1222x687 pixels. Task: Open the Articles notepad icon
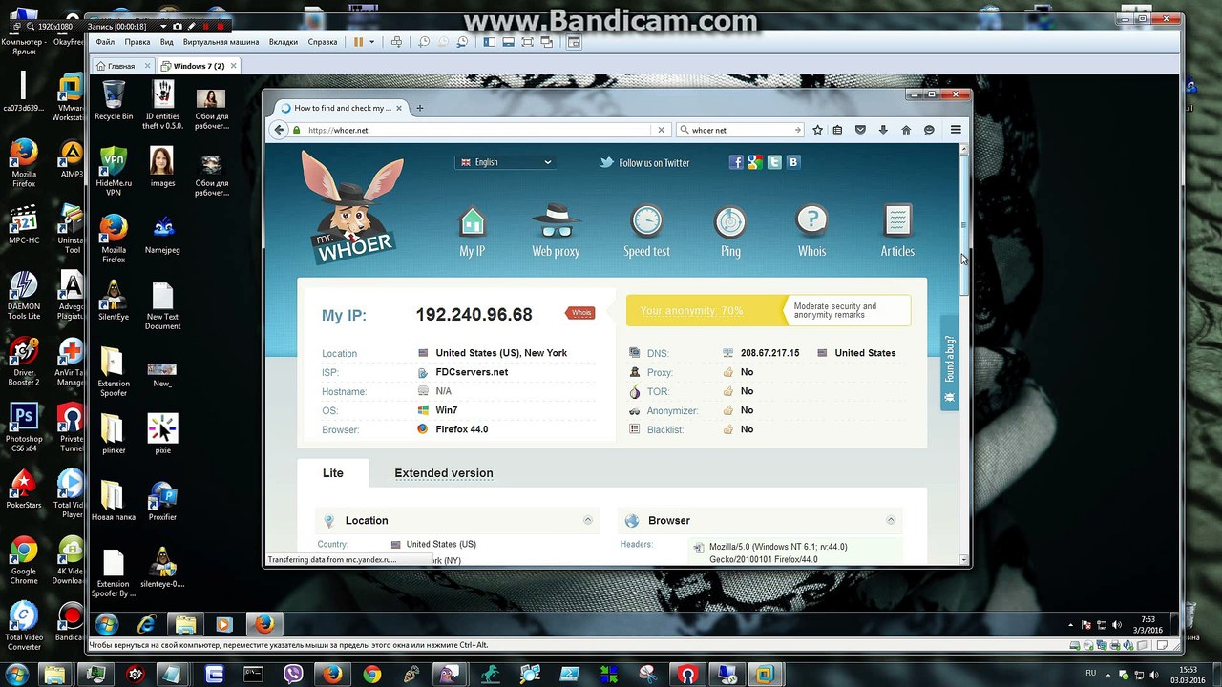point(896,221)
